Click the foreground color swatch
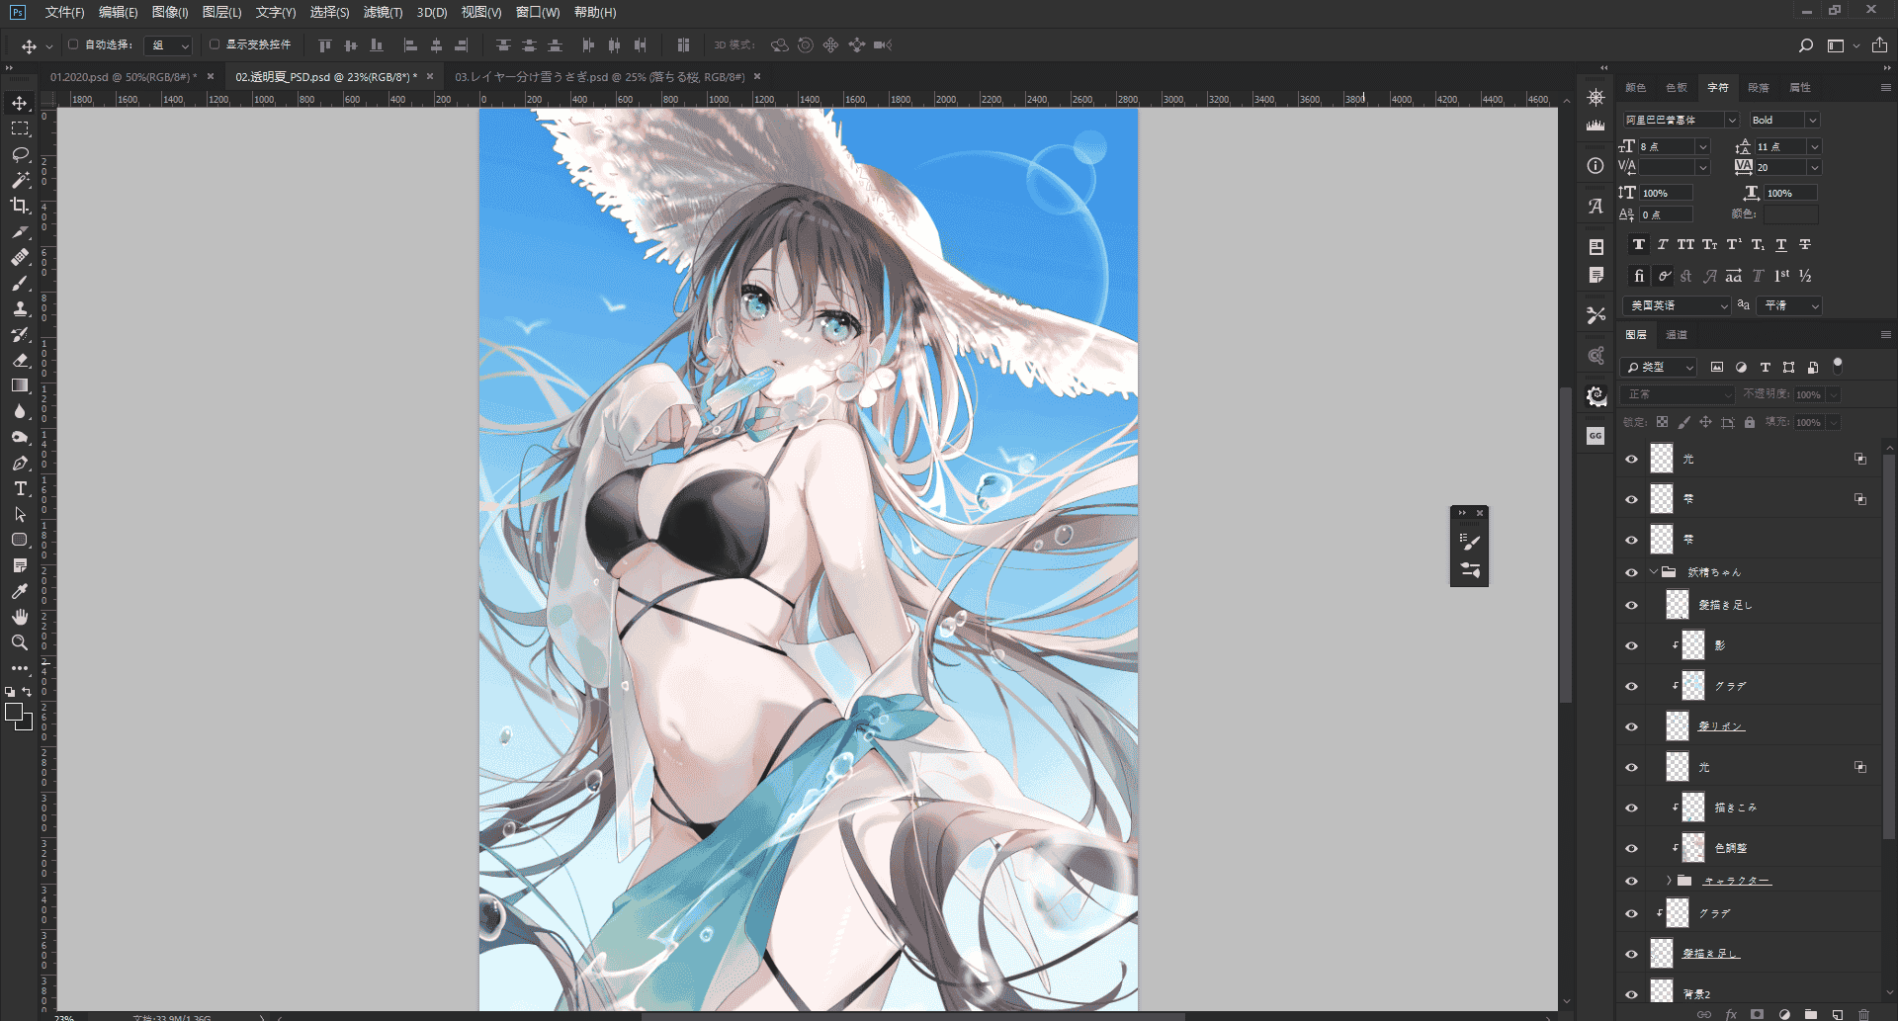The width and height of the screenshot is (1898, 1021). point(14,712)
